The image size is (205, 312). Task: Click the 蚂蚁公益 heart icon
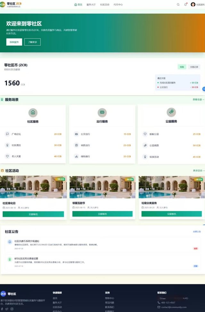[x=145, y=134]
